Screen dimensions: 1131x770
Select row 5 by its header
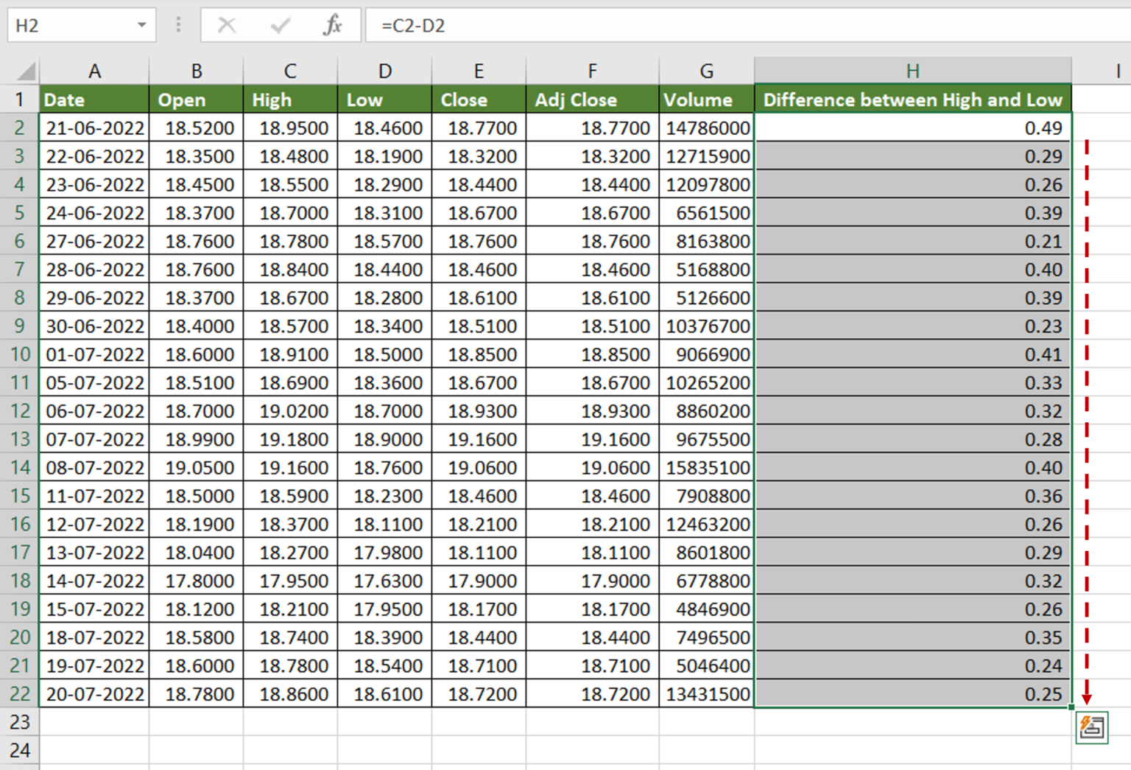pyautogui.click(x=20, y=212)
